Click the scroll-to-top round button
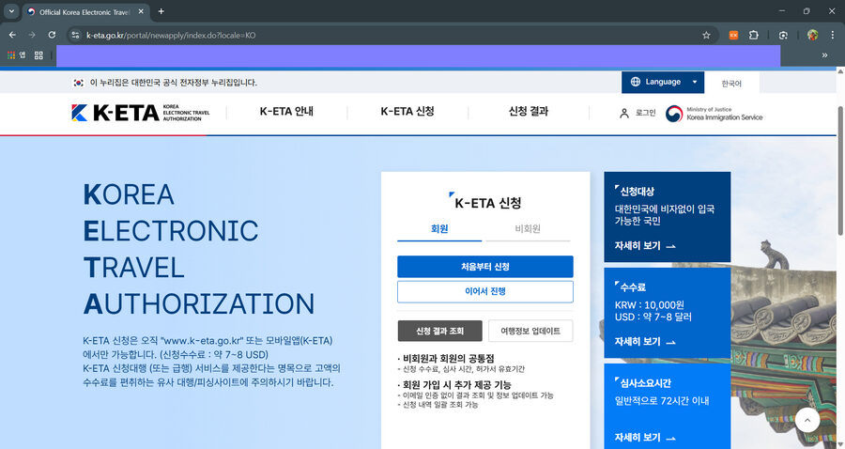 click(807, 420)
